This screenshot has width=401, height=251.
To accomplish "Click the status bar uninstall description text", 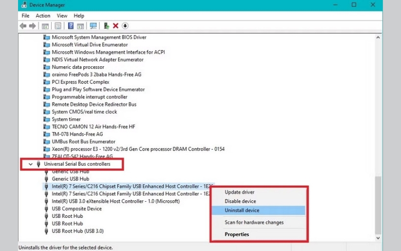I will pyautogui.click(x=66, y=247).
